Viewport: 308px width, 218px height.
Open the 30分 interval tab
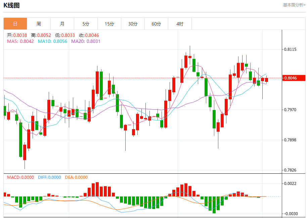point(133,24)
